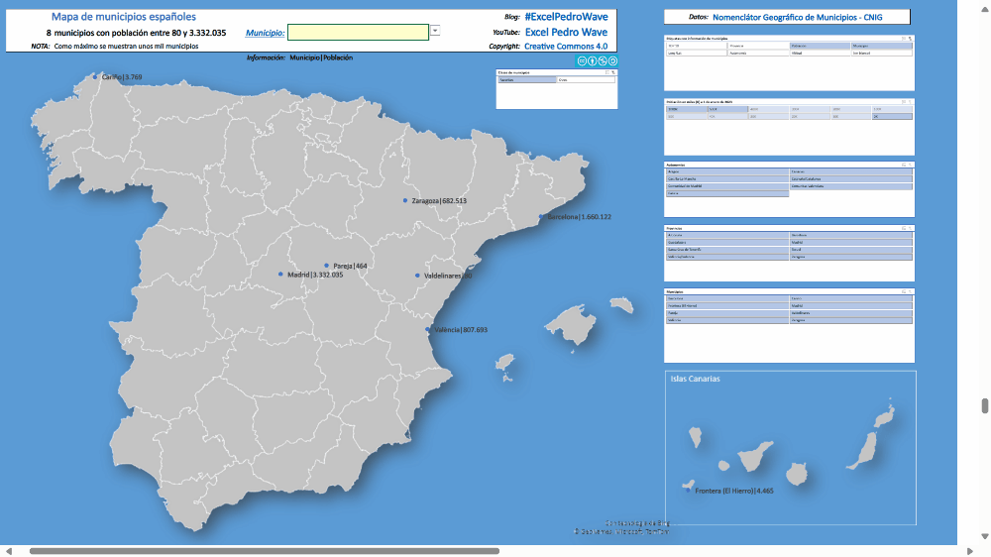Screen dimensions: 991x557
Task: Click the horizontal scrollbar thumb
Action: (264, 551)
